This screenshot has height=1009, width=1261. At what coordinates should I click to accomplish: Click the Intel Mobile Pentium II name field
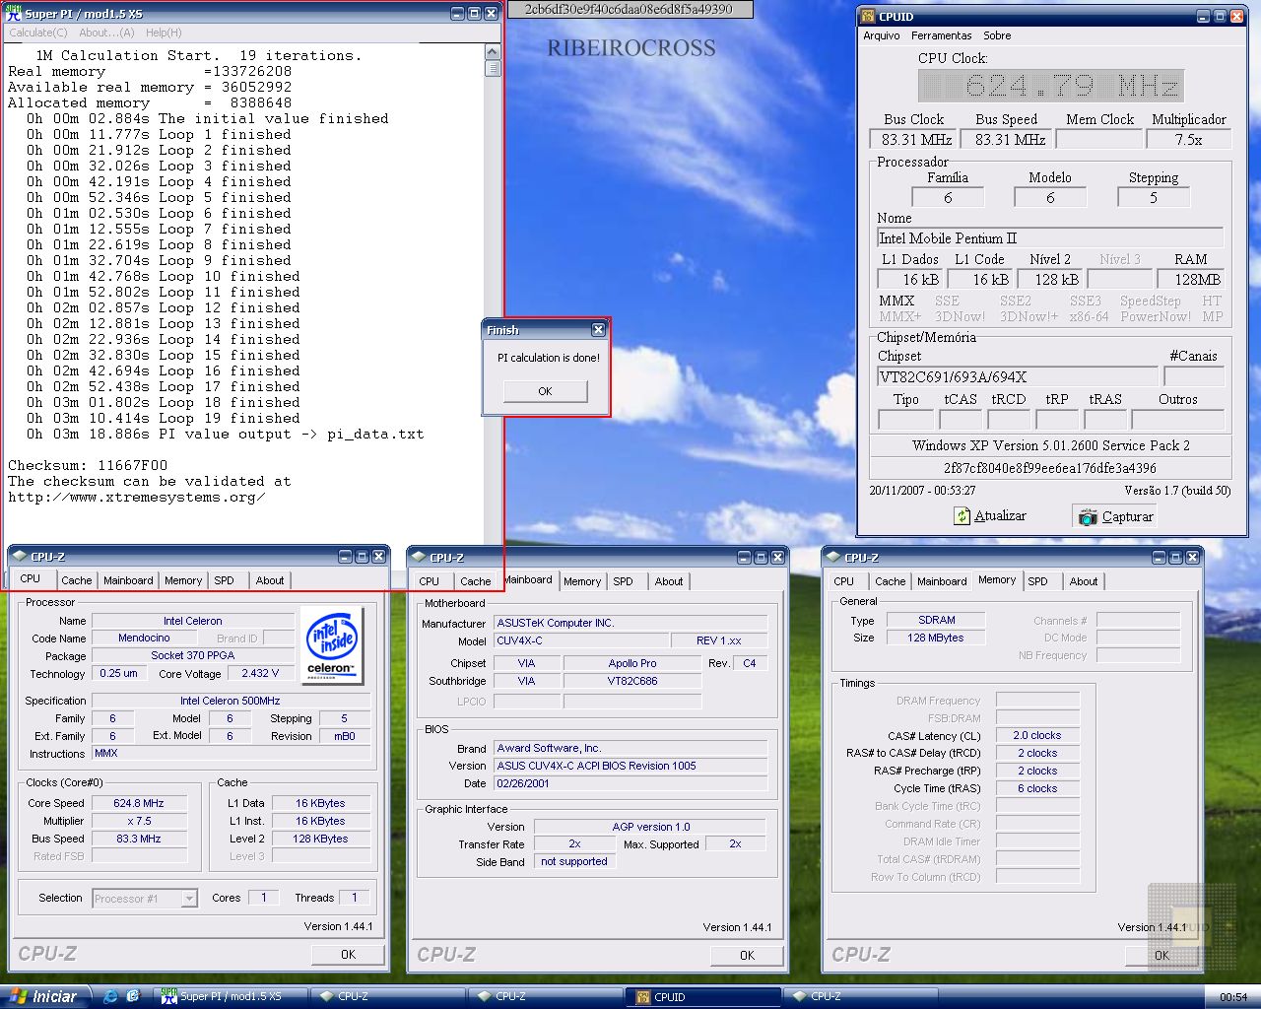point(1050,237)
